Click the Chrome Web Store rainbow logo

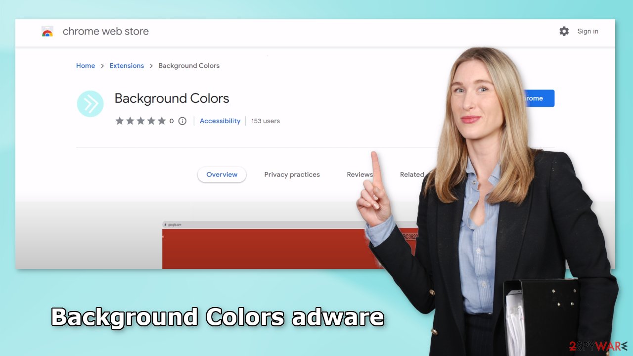(x=47, y=32)
